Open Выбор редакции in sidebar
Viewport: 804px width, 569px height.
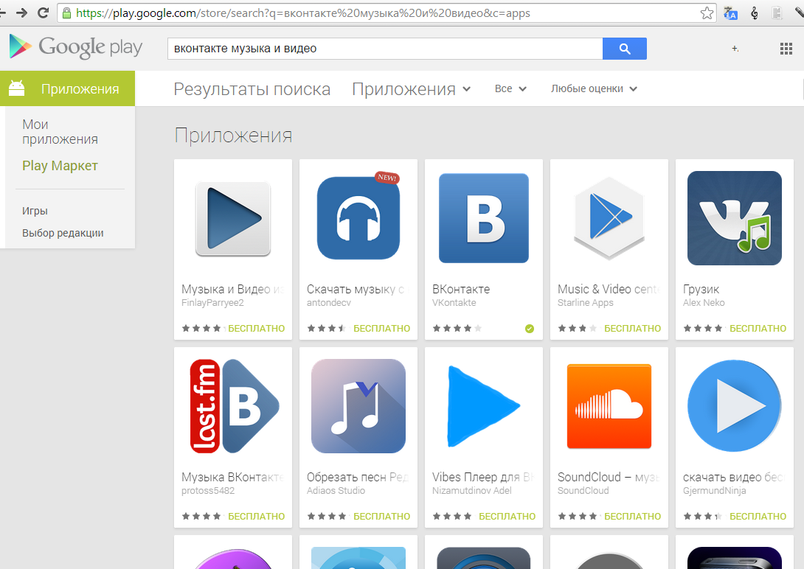[x=63, y=232]
